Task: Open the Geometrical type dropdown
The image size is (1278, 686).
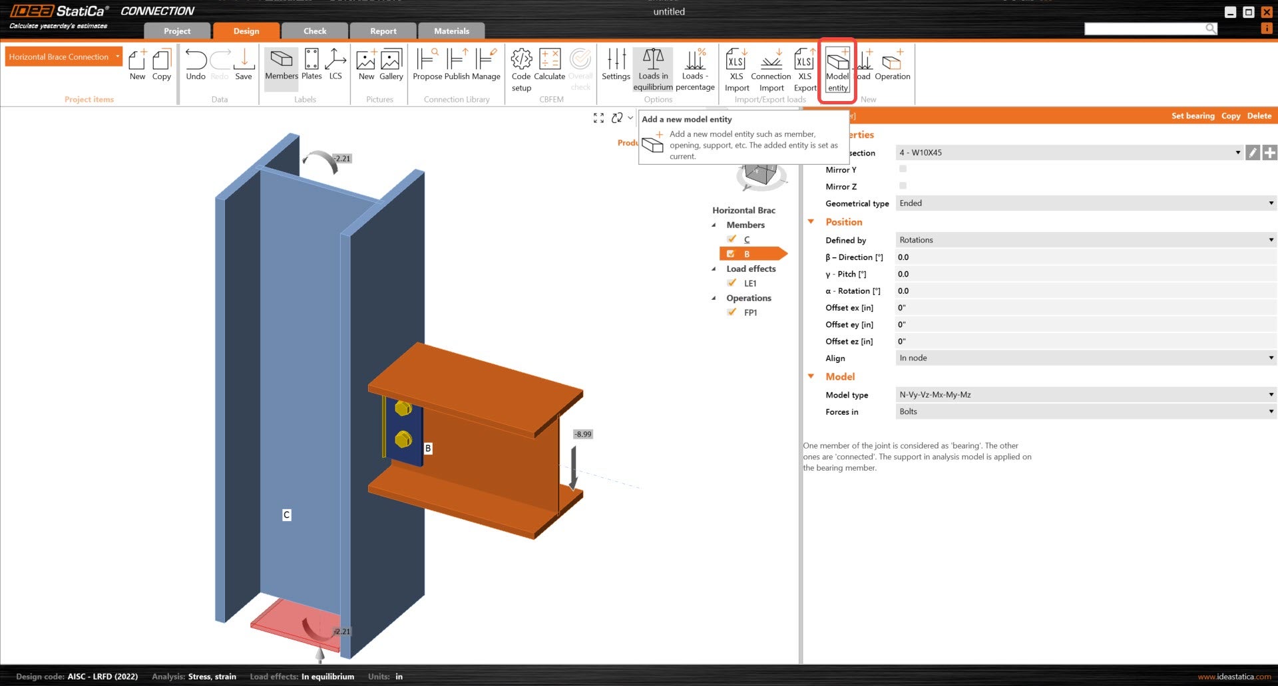Action: click(1085, 203)
